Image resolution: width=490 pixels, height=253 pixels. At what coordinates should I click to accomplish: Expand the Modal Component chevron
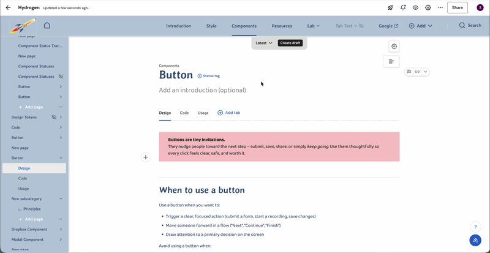click(61, 240)
